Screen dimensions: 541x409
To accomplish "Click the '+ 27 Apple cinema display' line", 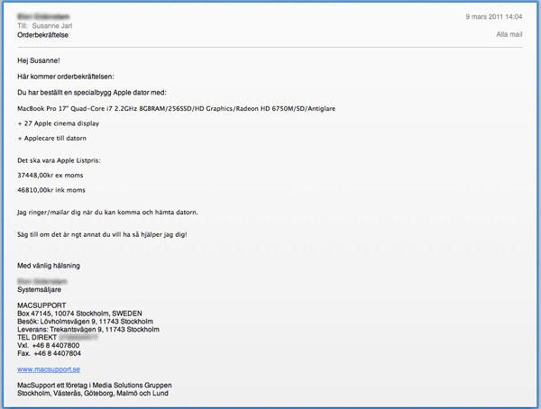I will point(59,123).
